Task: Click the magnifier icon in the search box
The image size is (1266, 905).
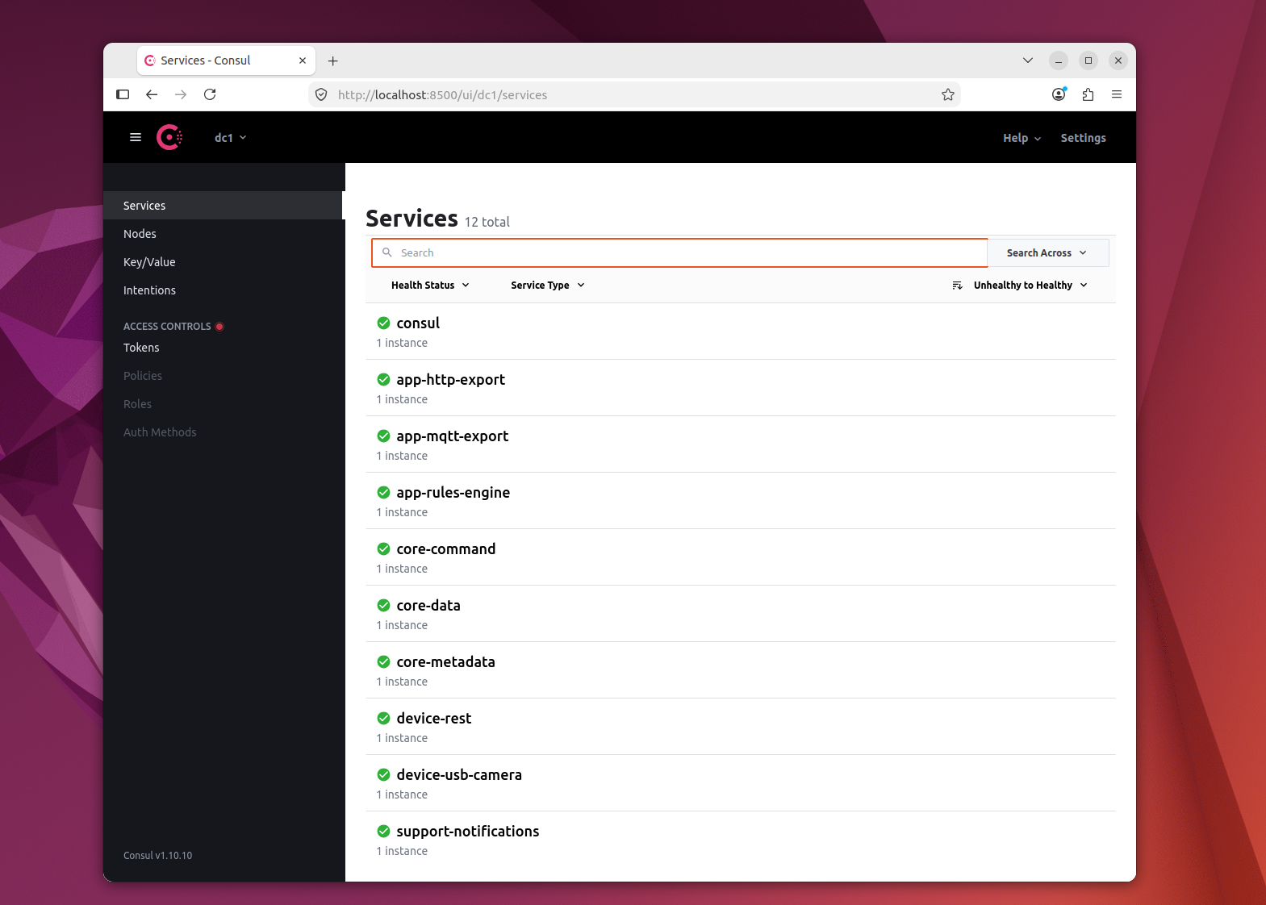Action: coord(387,252)
